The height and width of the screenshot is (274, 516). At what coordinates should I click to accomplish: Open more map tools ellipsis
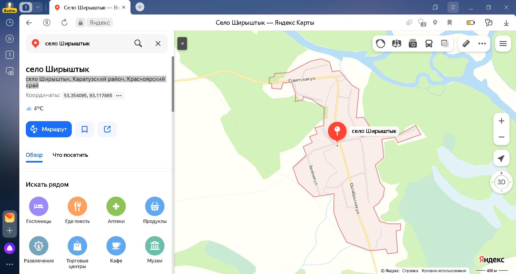(x=482, y=44)
